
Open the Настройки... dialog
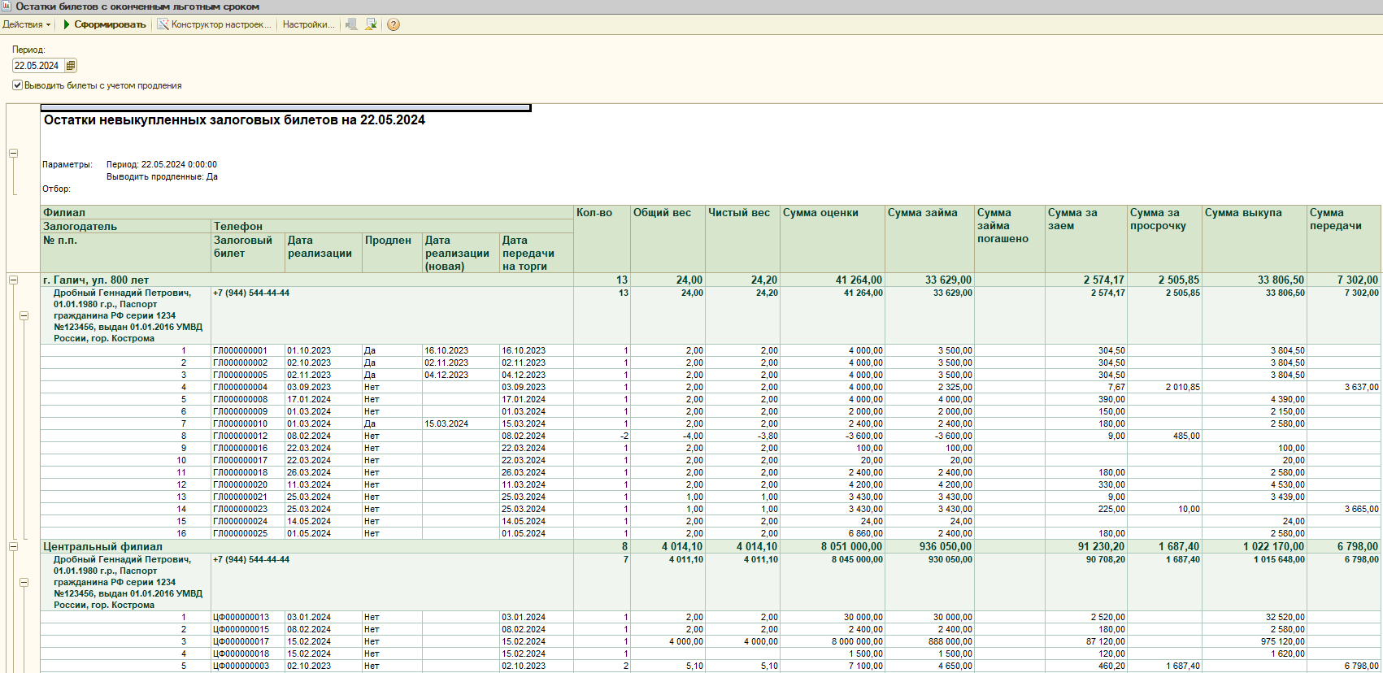308,24
